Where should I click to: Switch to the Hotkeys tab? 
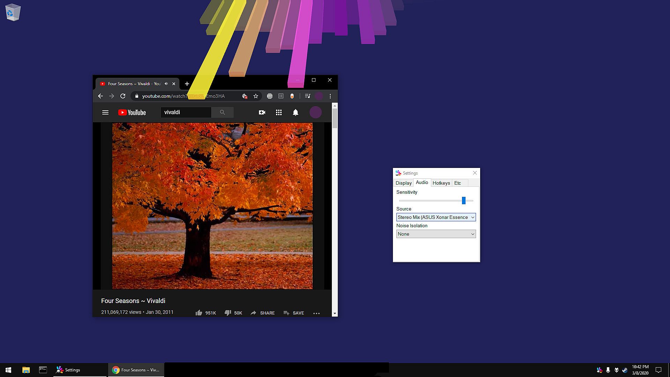441,183
